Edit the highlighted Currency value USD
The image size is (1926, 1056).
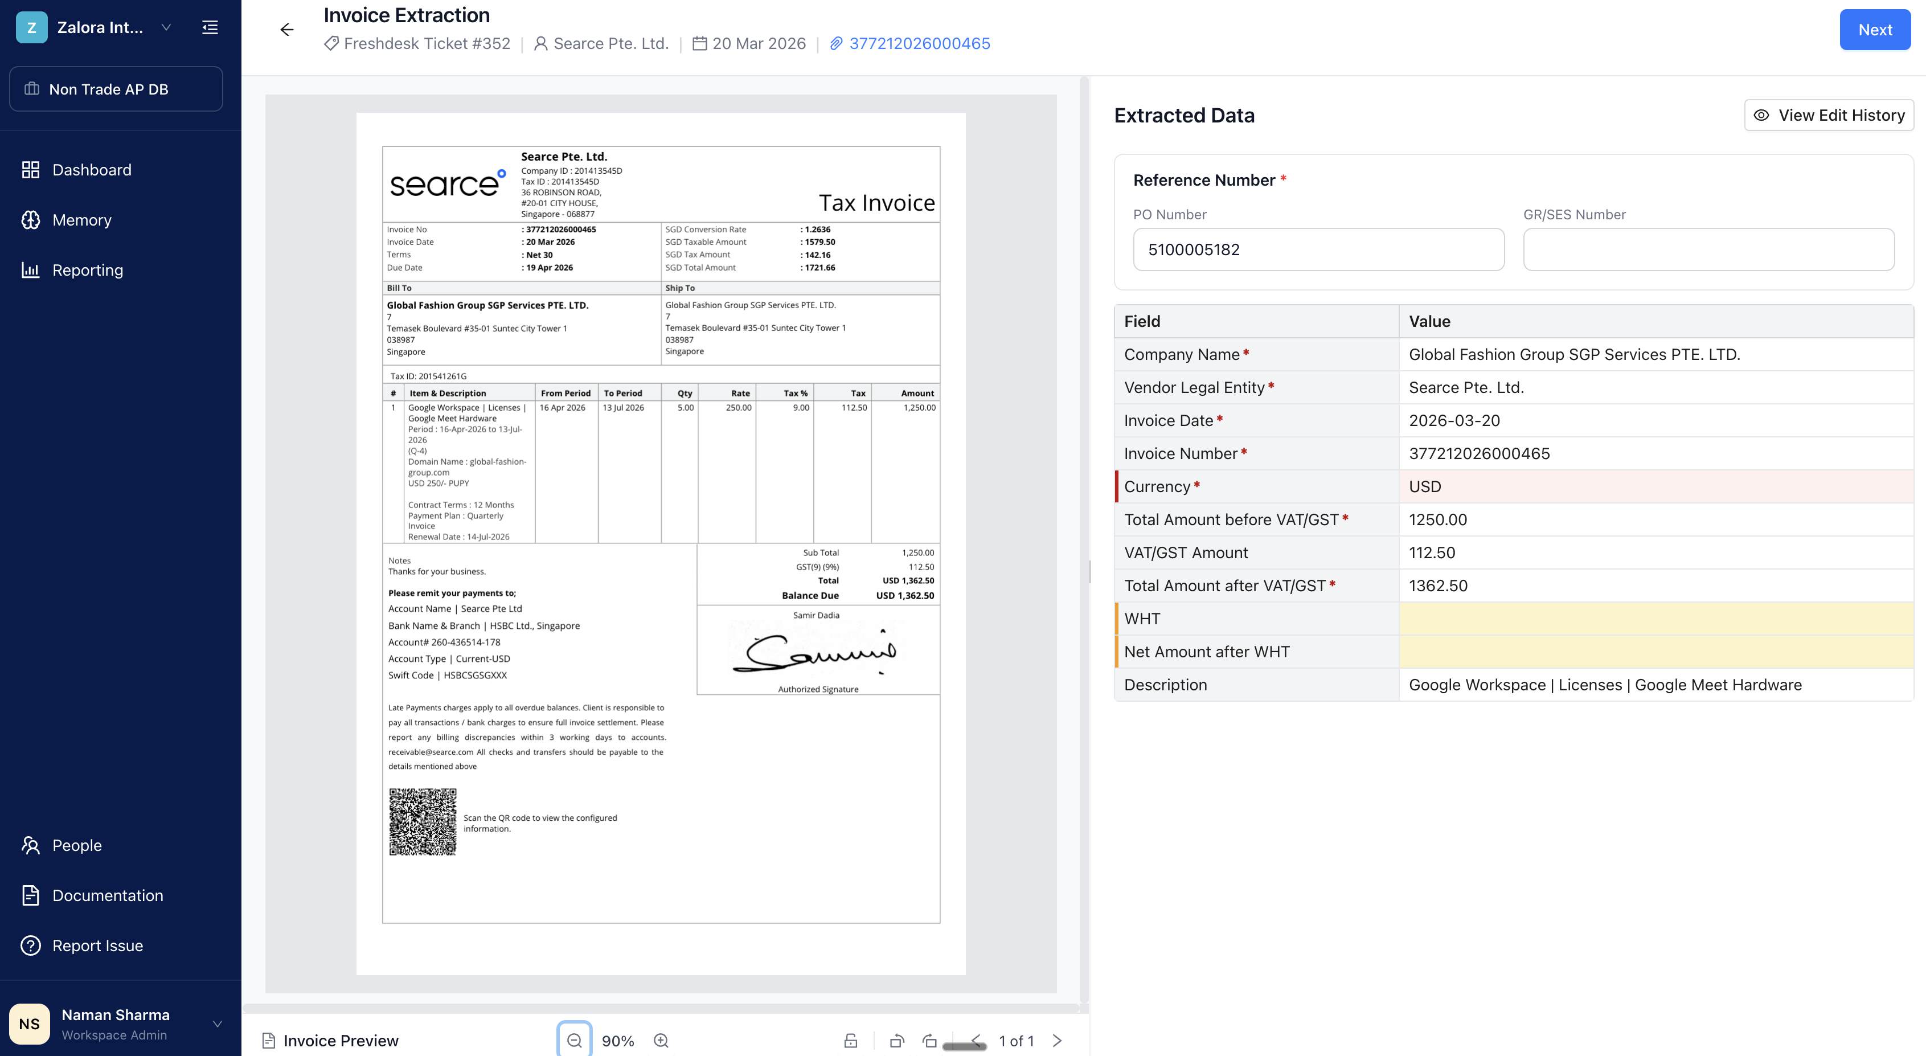click(1655, 486)
